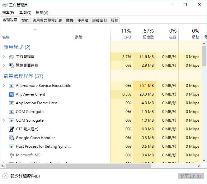Click the AnyViewer Client icon
This screenshot has height=184, width=207.
(12, 94)
